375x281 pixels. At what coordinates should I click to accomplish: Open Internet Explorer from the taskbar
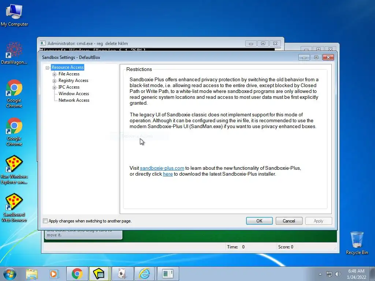click(145, 274)
